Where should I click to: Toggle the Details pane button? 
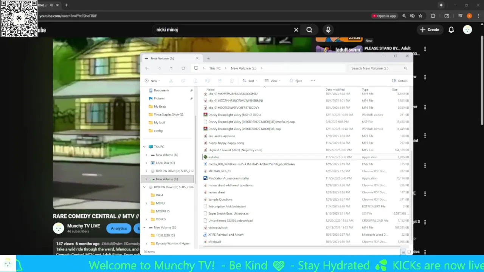click(400, 81)
